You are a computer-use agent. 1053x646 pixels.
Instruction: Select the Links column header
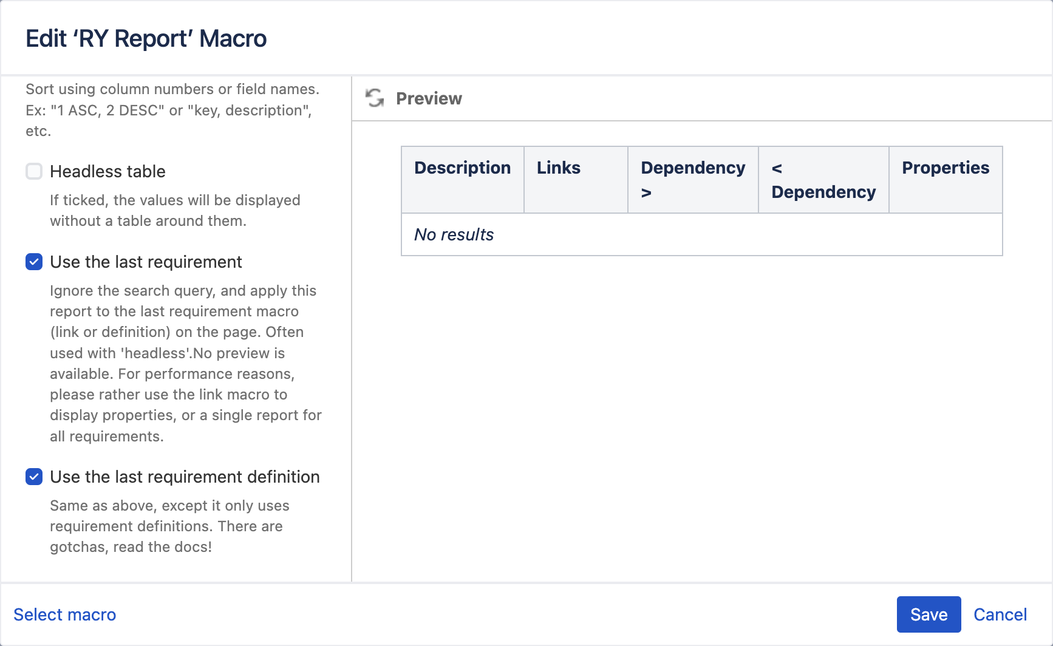[558, 168]
